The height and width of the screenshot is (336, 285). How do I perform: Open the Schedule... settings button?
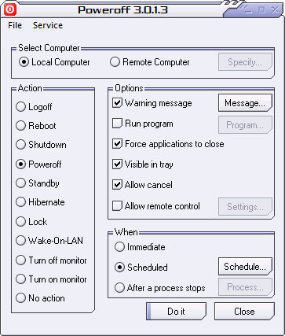(x=245, y=267)
